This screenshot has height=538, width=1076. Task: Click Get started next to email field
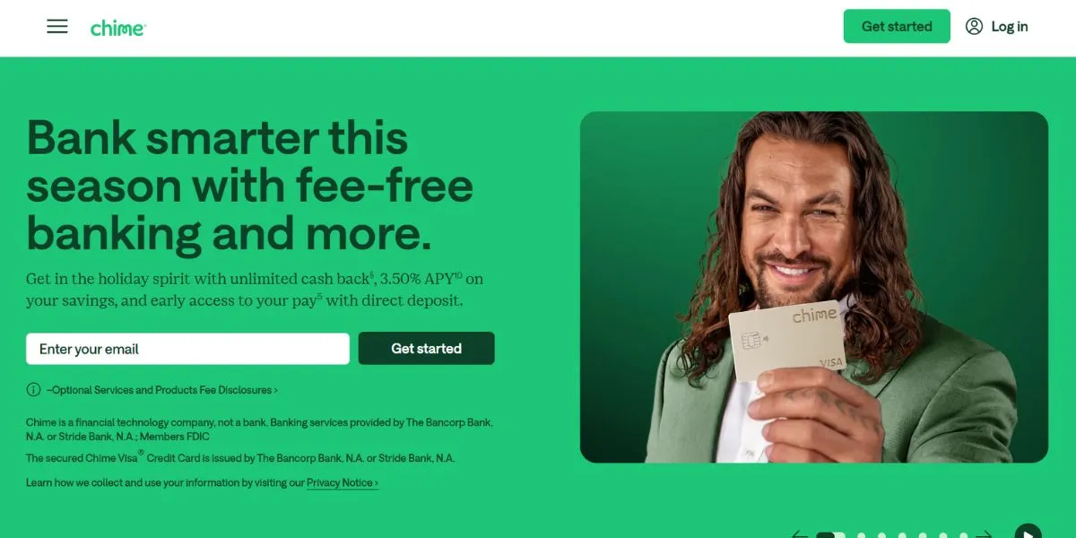click(426, 348)
